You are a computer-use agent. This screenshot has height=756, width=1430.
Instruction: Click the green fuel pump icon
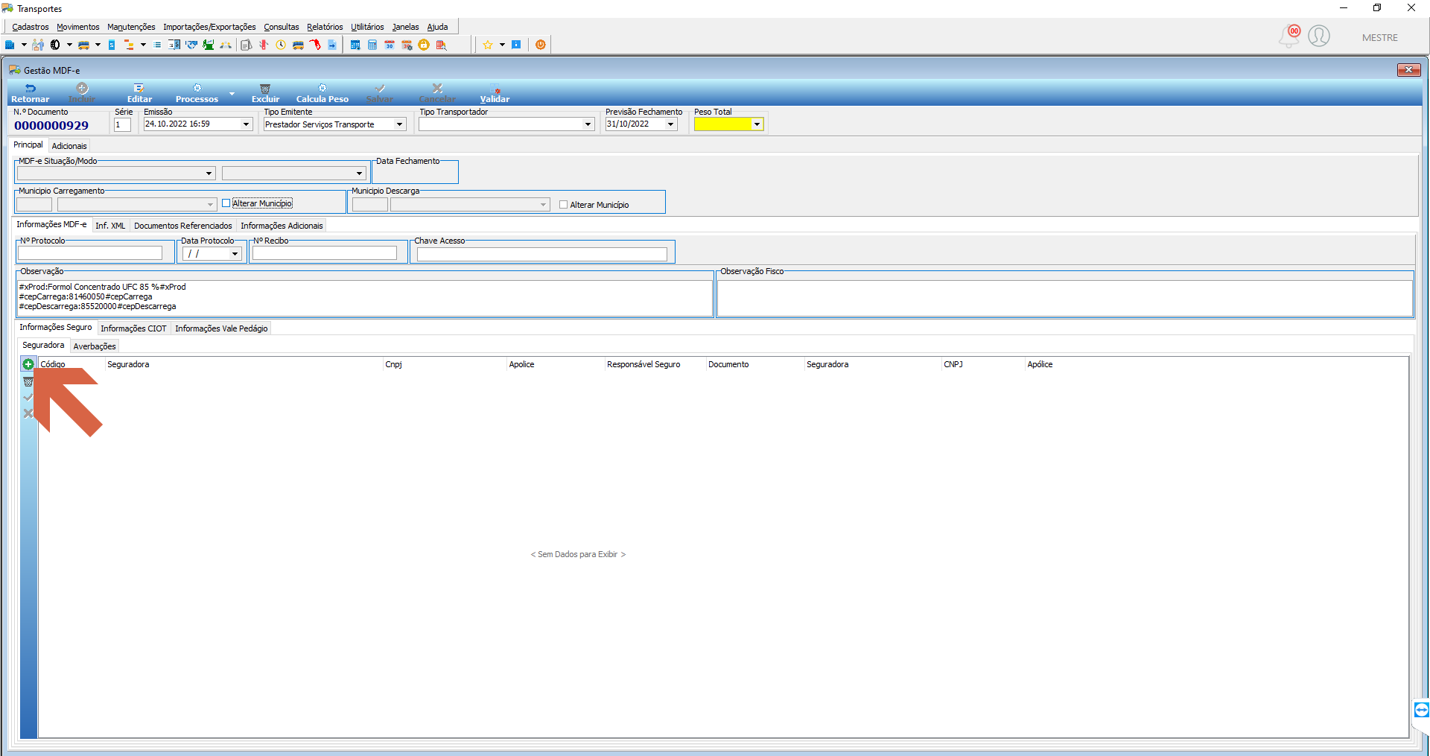coord(209,45)
